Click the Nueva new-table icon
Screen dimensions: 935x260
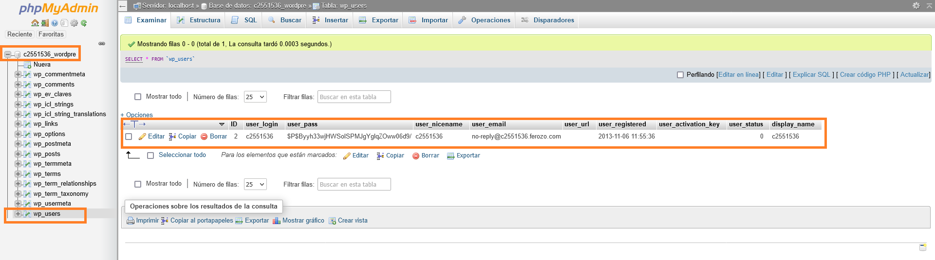click(x=28, y=65)
